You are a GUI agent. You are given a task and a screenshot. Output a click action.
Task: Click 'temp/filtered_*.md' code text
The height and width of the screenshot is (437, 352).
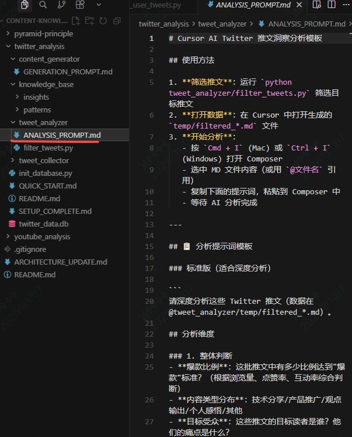point(213,126)
